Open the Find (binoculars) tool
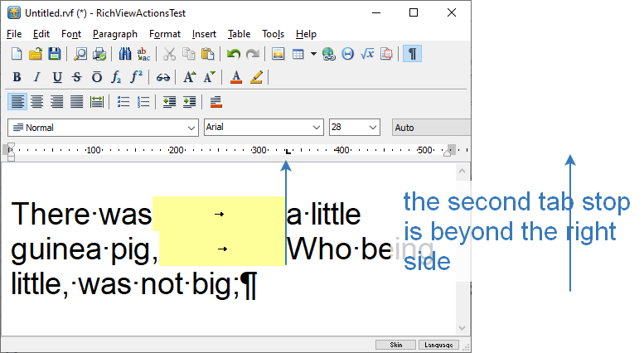Viewport: 644px width, 353px height. [x=125, y=55]
